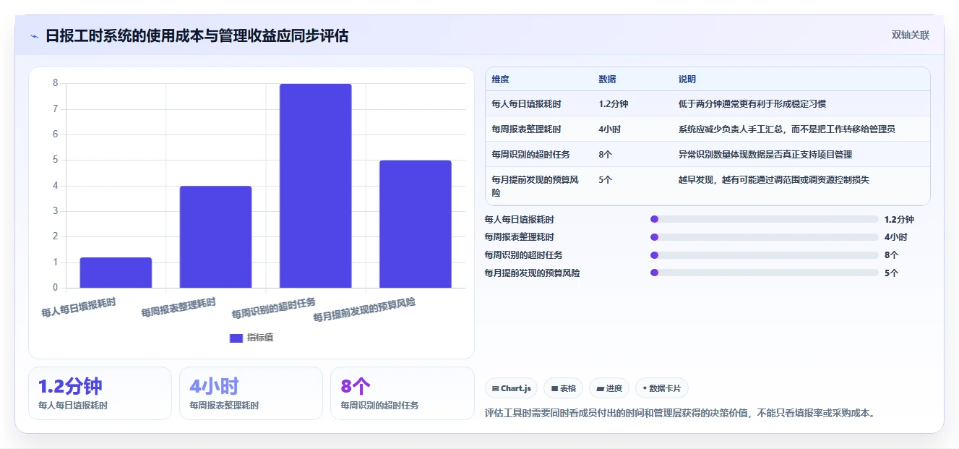
Task: Click the header icon beside the title
Action: pos(34,36)
